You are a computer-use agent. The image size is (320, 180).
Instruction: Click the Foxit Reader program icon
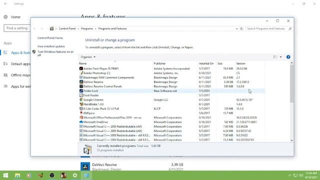click(81, 95)
